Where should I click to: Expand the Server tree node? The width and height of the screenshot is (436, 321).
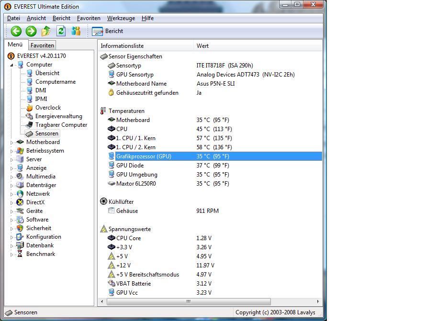point(11,159)
